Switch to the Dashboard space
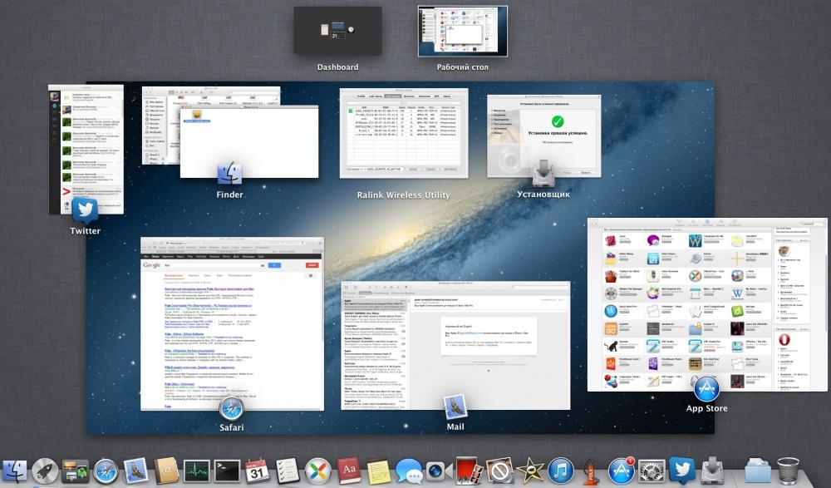This screenshot has width=831, height=488. (x=337, y=32)
